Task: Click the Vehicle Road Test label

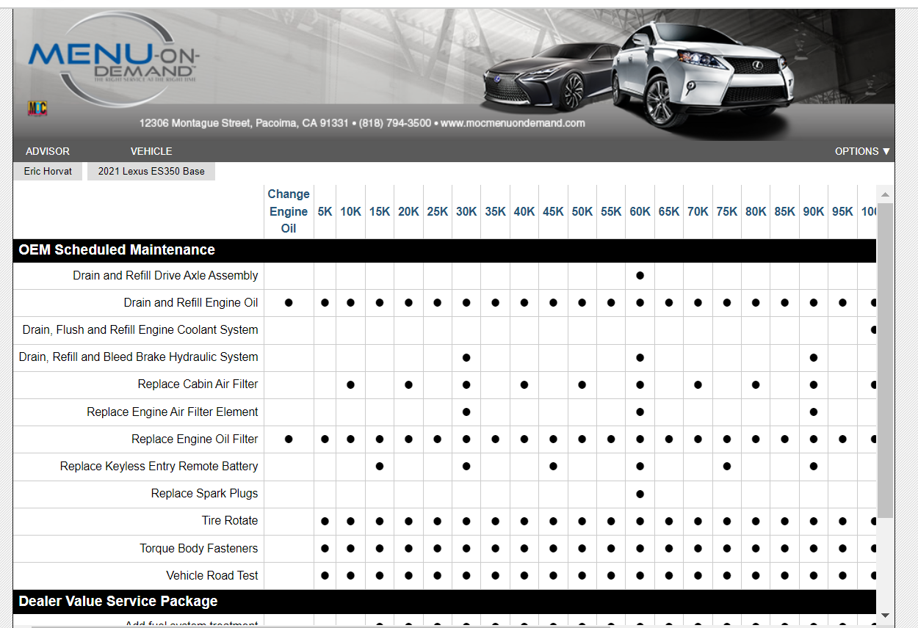Action: click(x=212, y=576)
